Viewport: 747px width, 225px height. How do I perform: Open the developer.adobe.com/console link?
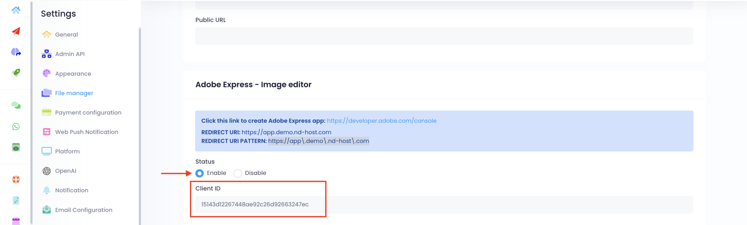pyautogui.click(x=382, y=121)
